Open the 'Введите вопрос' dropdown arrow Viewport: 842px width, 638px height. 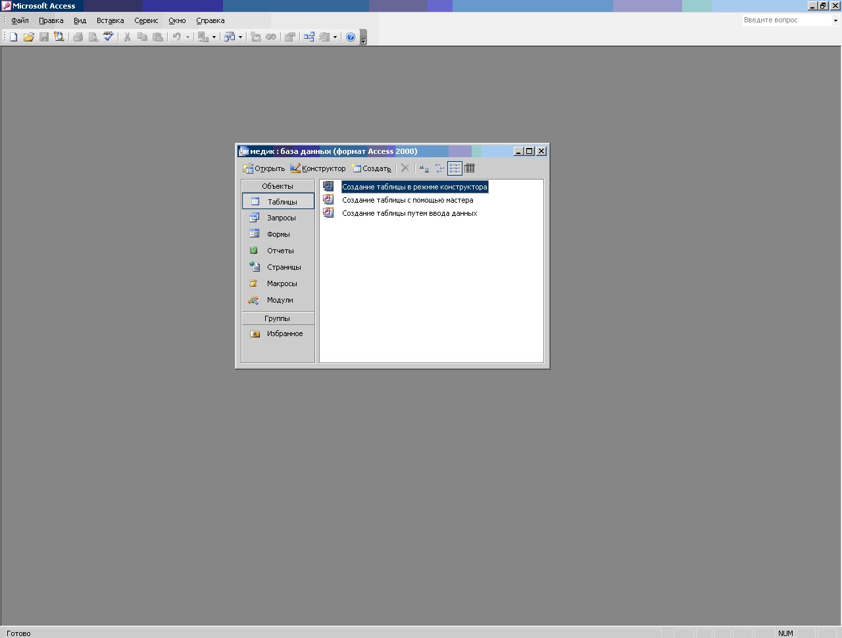pyautogui.click(x=835, y=20)
